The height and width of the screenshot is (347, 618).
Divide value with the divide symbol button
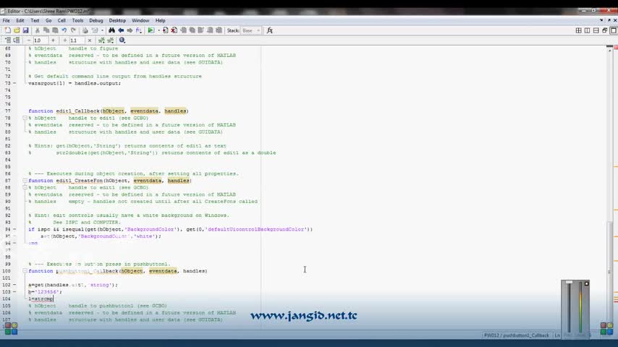tap(65, 40)
